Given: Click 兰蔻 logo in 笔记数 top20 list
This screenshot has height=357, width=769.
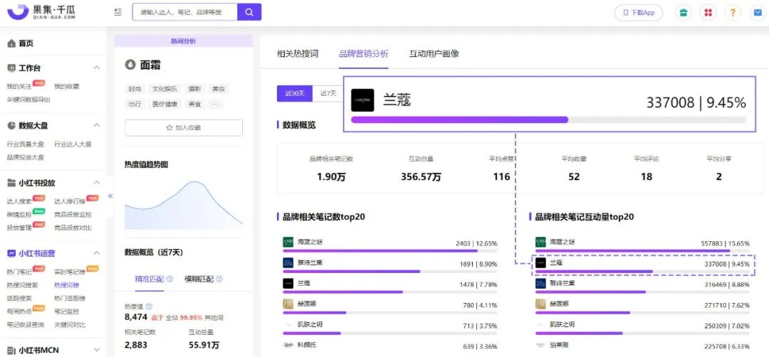Looking at the screenshot, I should 288,283.
